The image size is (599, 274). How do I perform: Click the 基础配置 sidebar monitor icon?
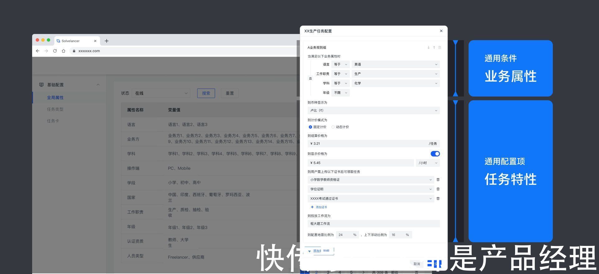click(41, 85)
